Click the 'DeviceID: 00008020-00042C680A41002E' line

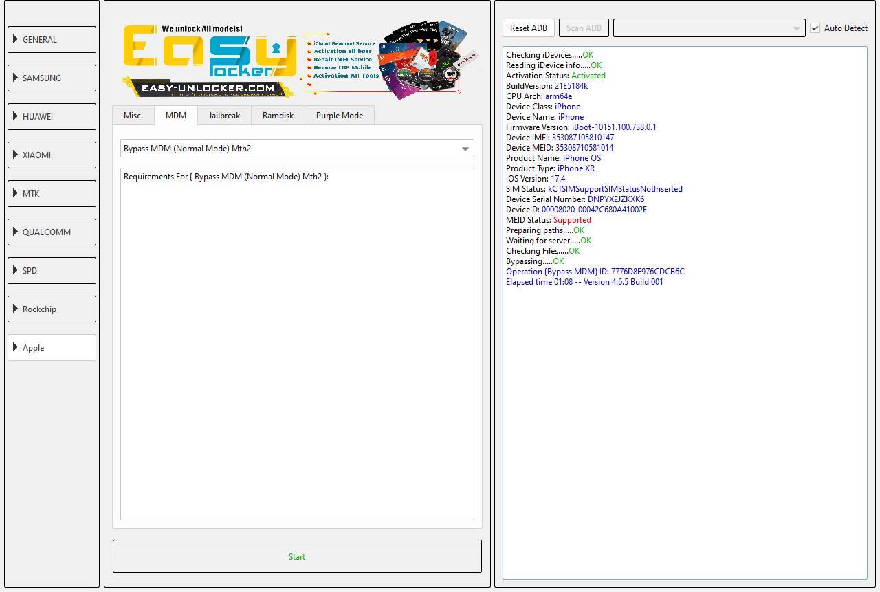pos(576,210)
